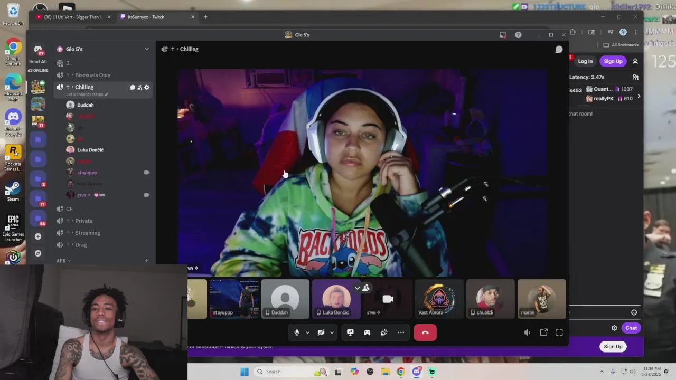676x380 pixels.
Task: Open emote picker in Twitch chat input
Action: [634, 312]
